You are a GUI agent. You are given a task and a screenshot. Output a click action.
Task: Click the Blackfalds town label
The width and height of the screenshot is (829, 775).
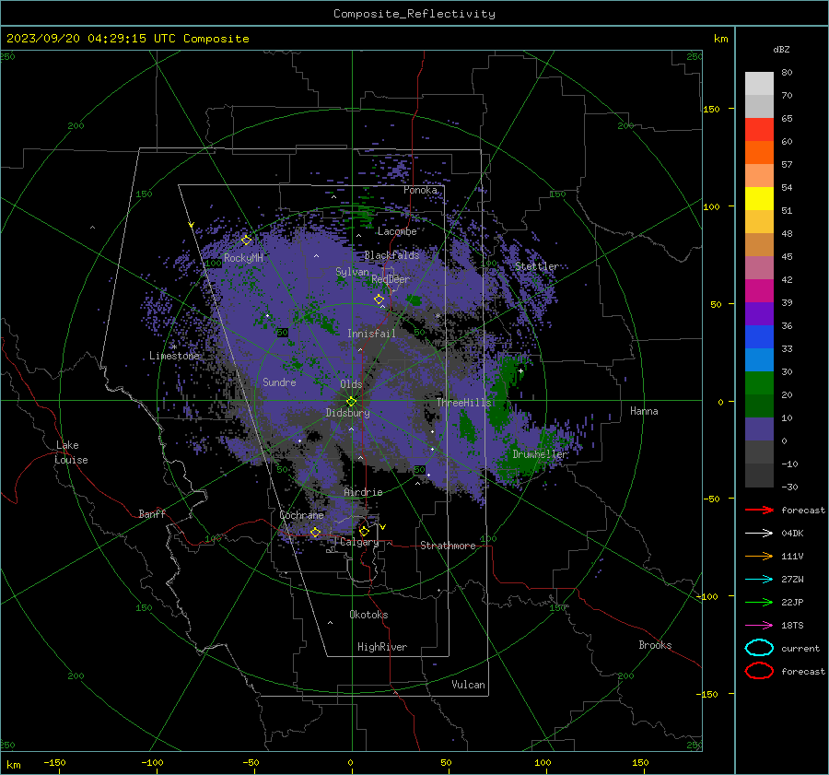(x=391, y=255)
